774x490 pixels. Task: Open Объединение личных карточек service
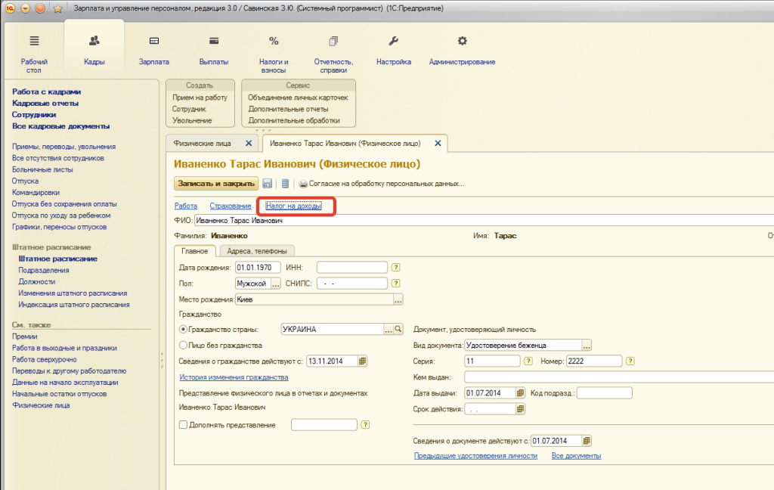298,98
